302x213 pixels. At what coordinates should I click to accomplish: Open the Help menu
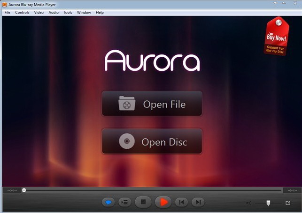[x=100, y=13]
